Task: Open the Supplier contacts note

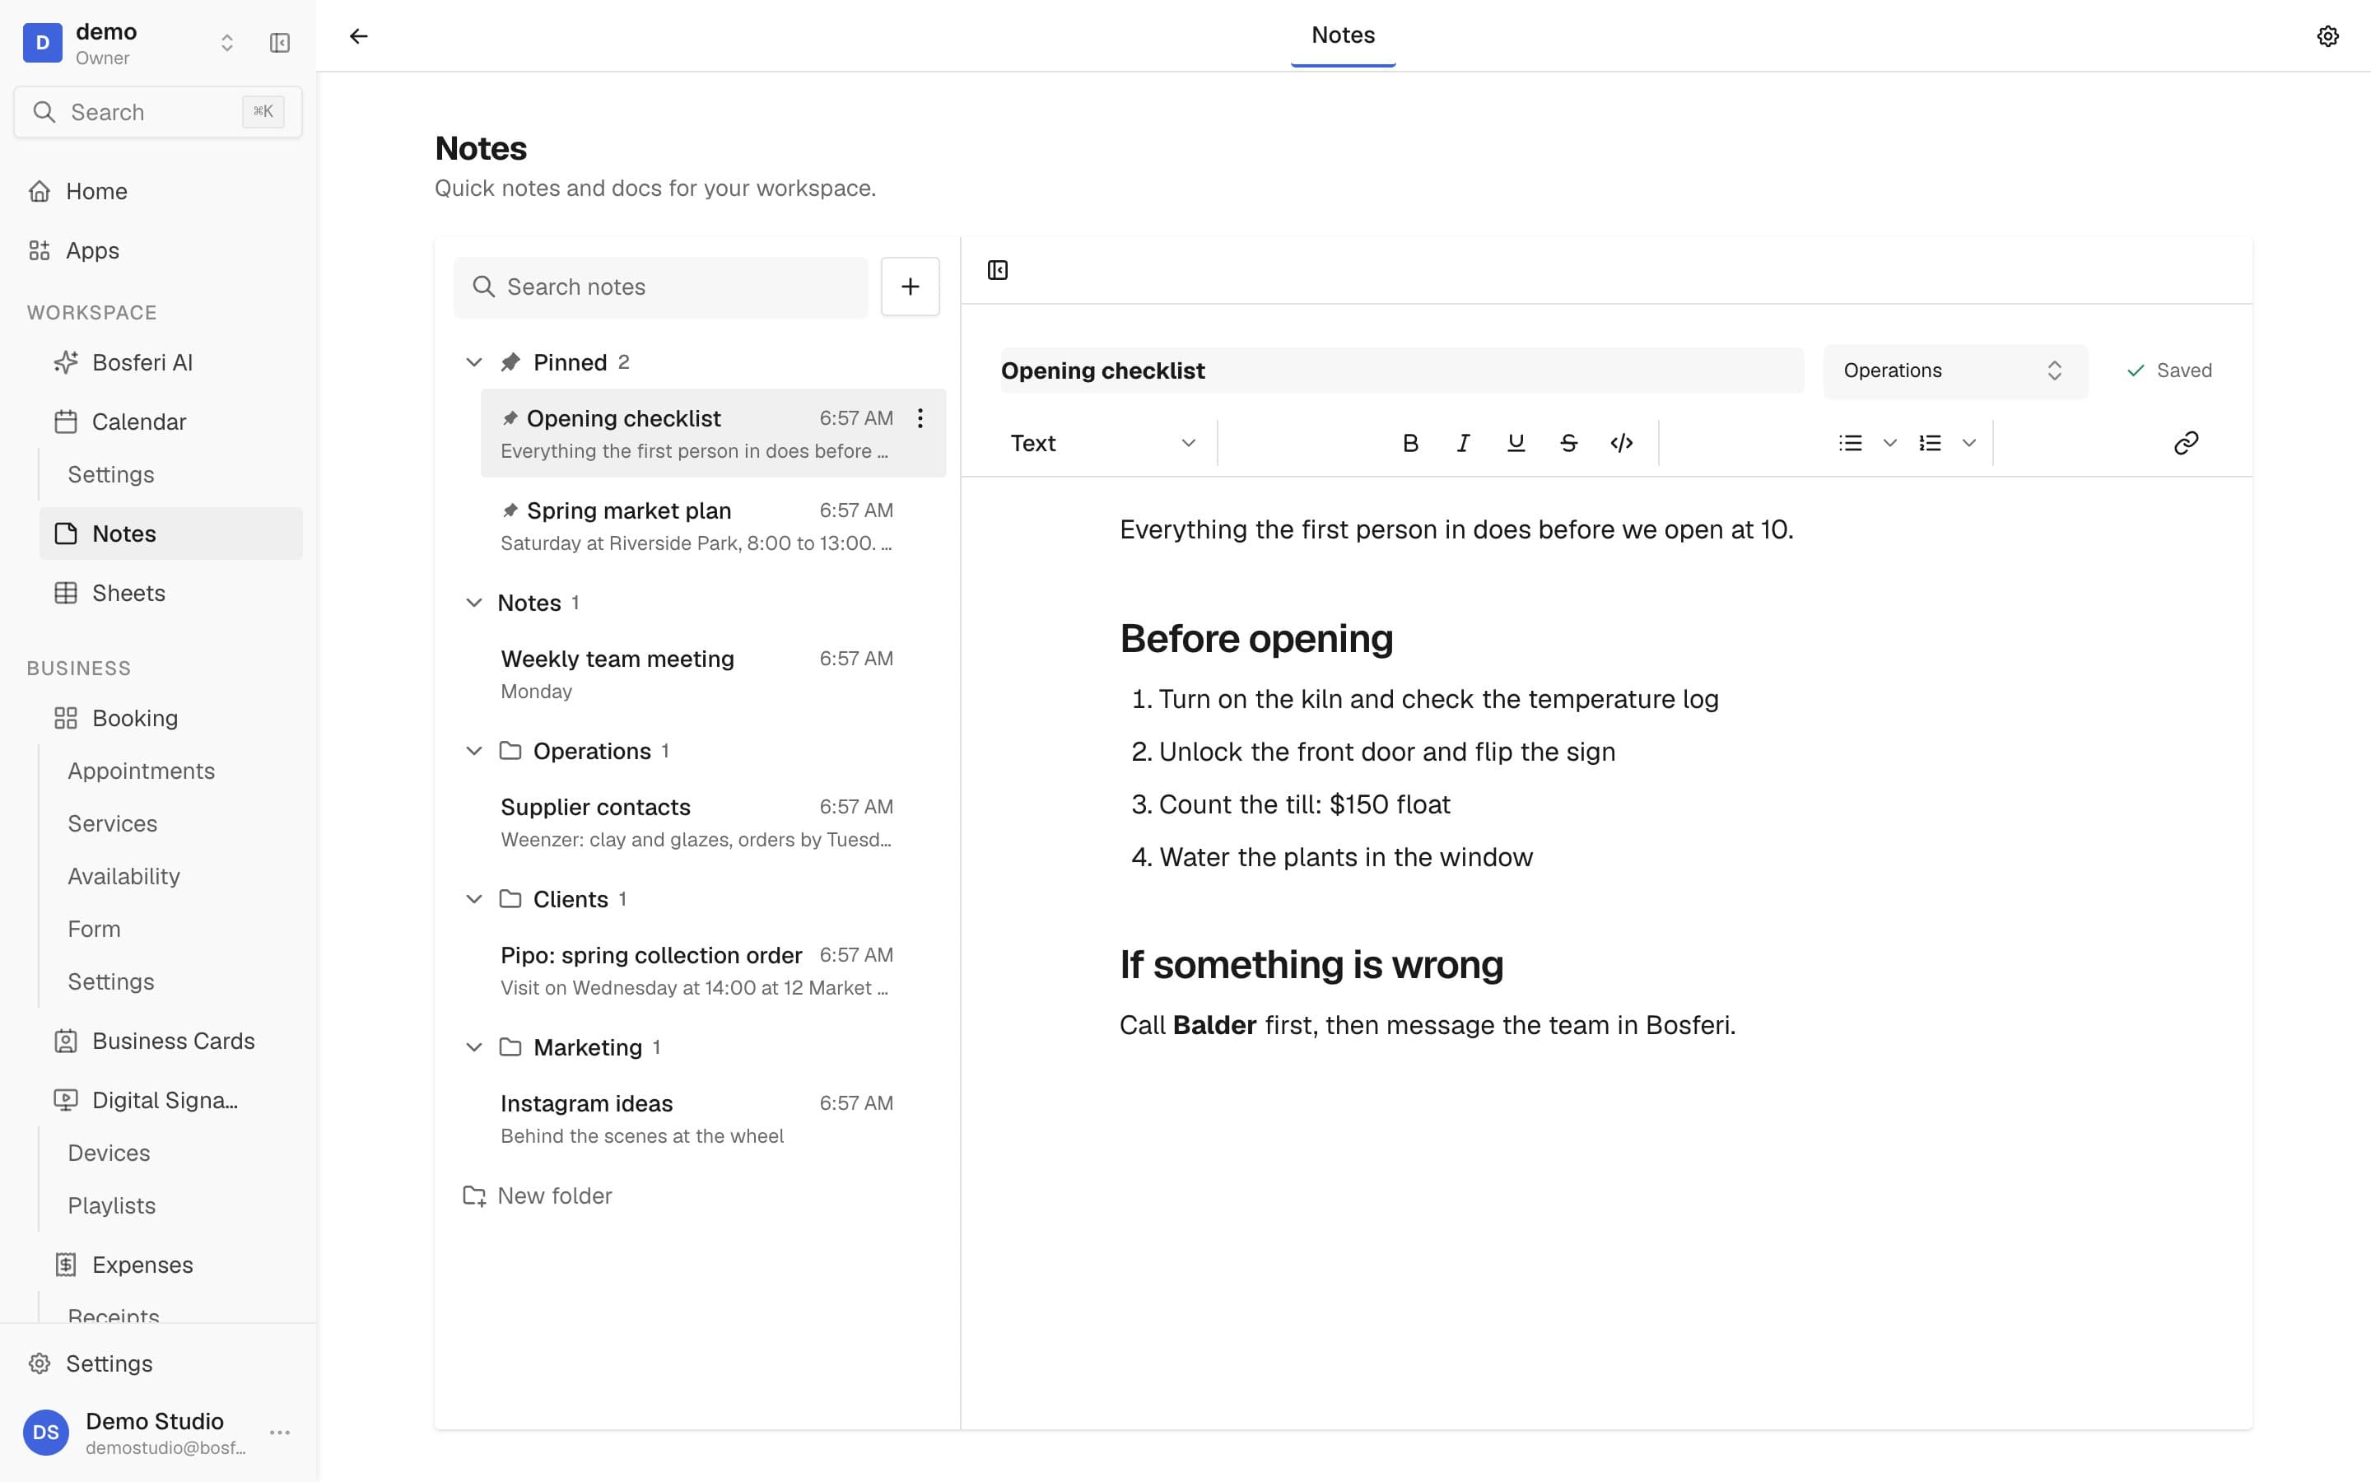Action: (713, 823)
